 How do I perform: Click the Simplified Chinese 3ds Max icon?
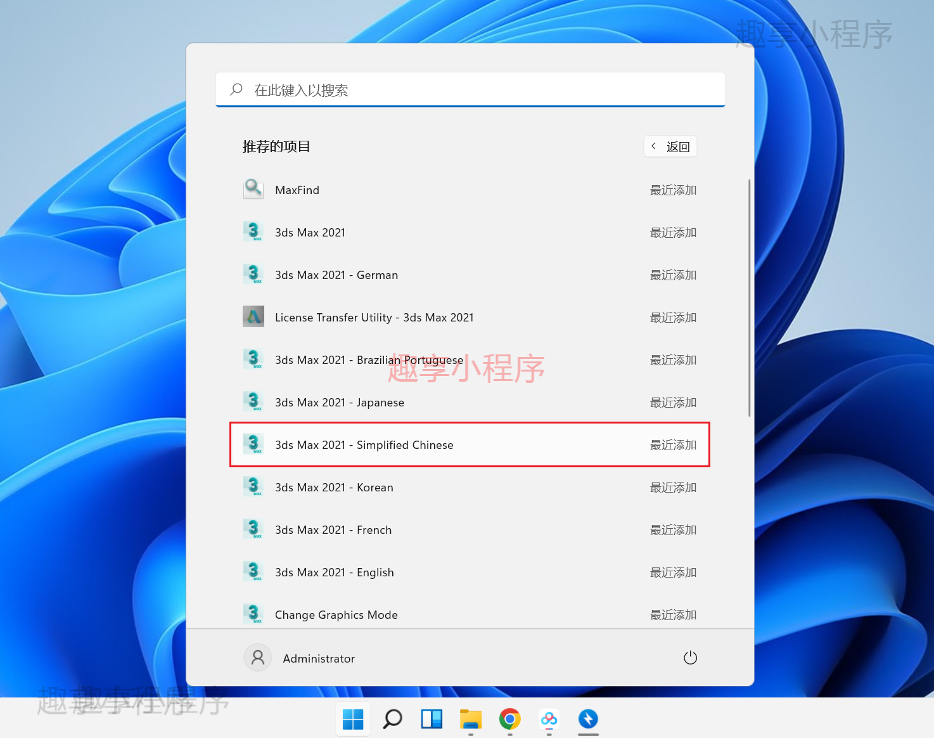coord(253,444)
